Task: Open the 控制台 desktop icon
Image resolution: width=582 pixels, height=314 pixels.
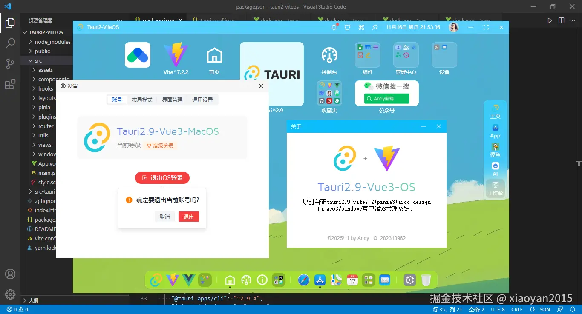Action: click(329, 55)
